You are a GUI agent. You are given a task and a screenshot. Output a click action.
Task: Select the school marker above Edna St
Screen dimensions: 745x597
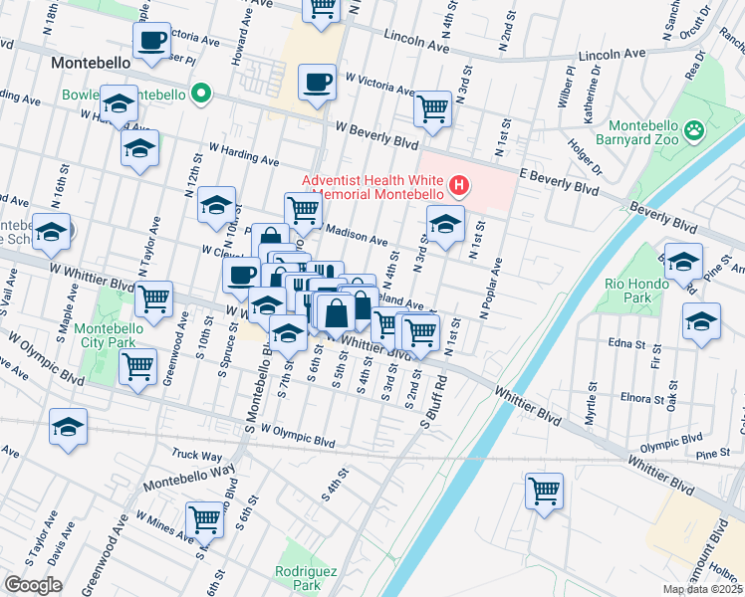pyautogui.click(x=702, y=322)
